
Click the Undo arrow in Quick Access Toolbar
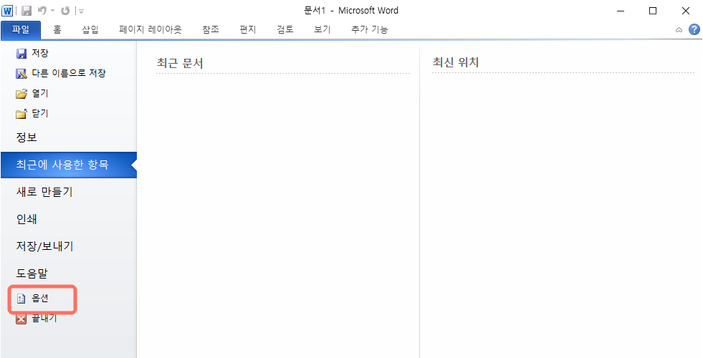pyautogui.click(x=42, y=11)
